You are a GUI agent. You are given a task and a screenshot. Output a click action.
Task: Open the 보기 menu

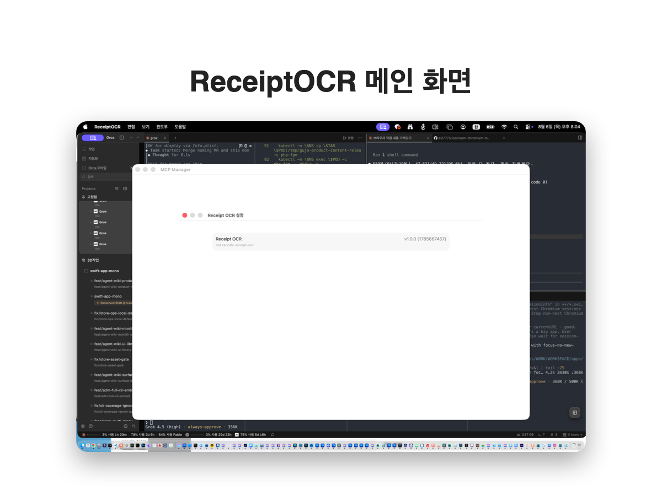(x=146, y=127)
